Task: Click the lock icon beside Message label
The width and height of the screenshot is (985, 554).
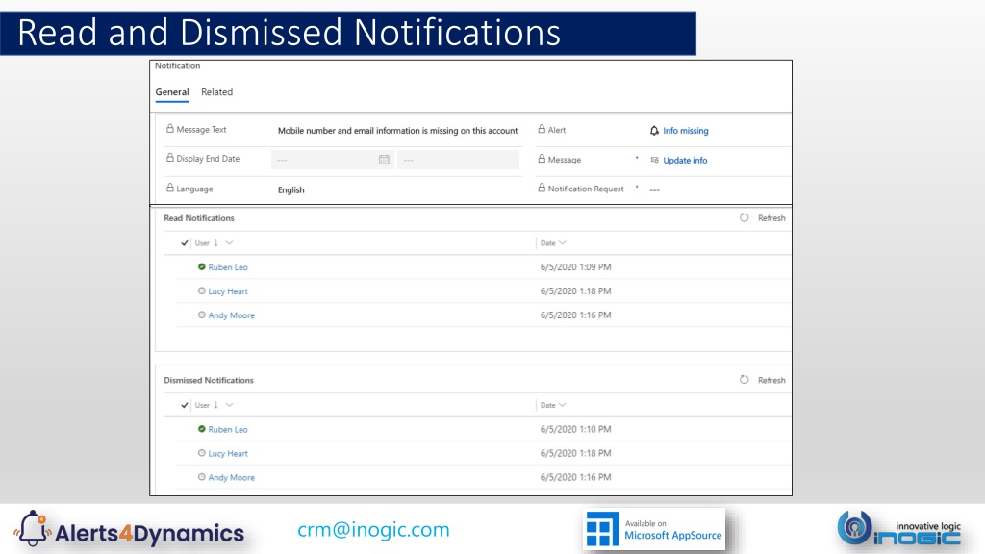Action: [x=542, y=159]
